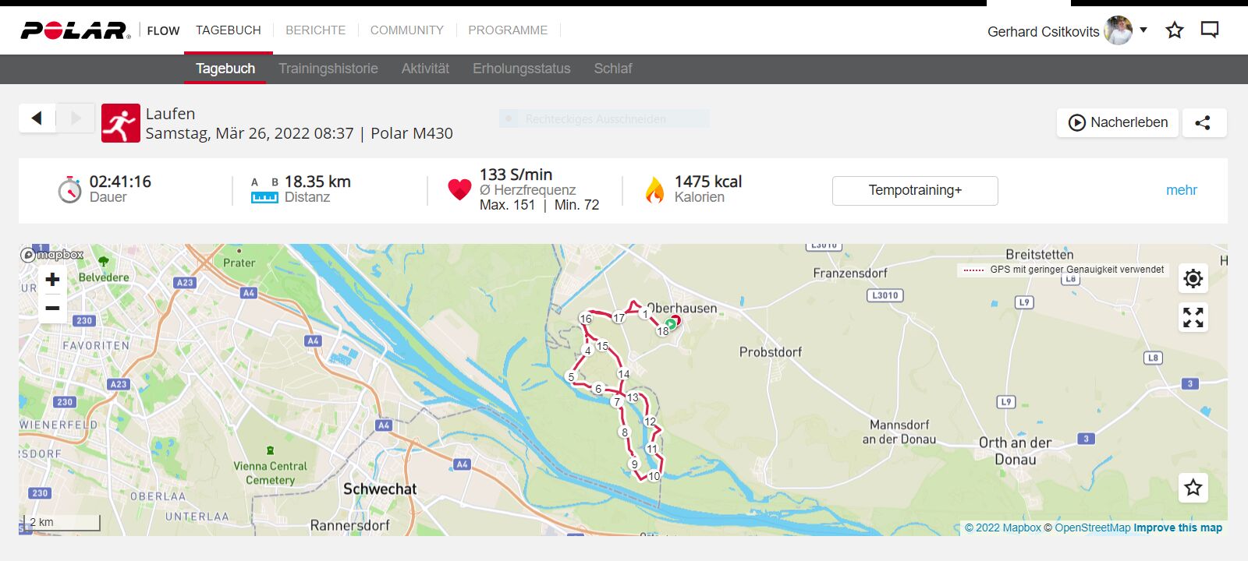Click the red running sport icon

pyautogui.click(x=120, y=123)
